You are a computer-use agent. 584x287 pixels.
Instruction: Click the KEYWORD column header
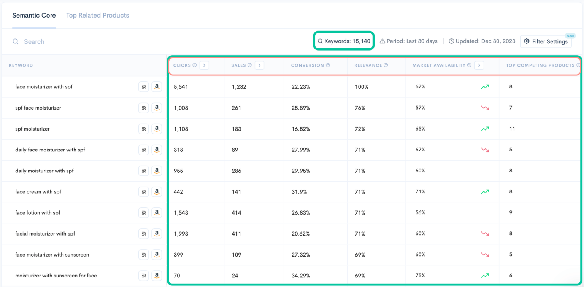coord(21,65)
